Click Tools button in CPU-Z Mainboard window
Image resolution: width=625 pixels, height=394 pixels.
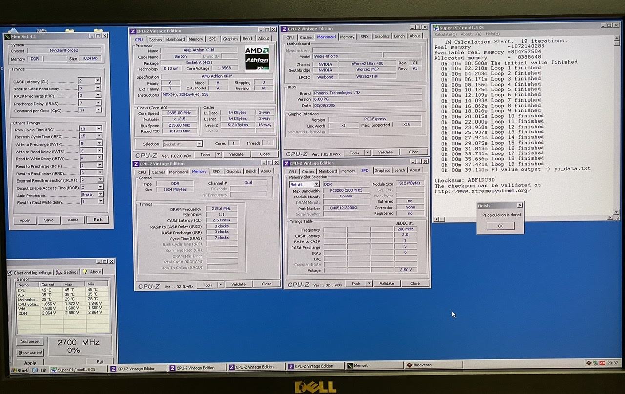point(354,153)
